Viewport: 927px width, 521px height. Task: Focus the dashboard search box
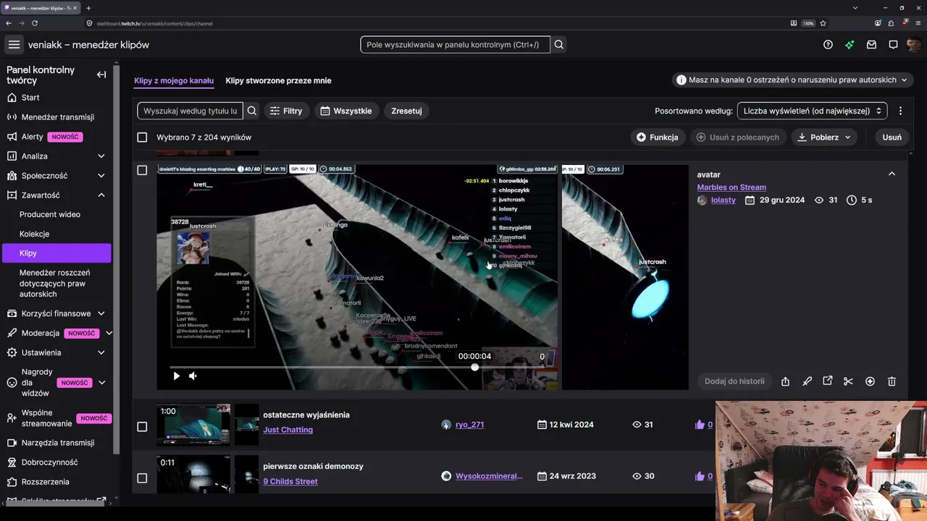click(455, 45)
